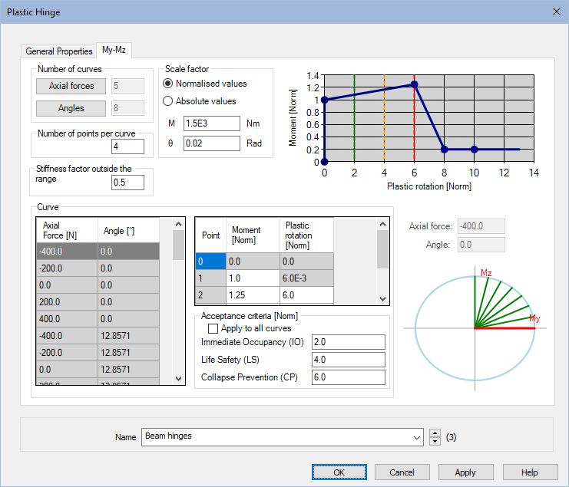This screenshot has width=569, height=487.
Task: Click the moment scale factor M field
Action: (x=212, y=123)
